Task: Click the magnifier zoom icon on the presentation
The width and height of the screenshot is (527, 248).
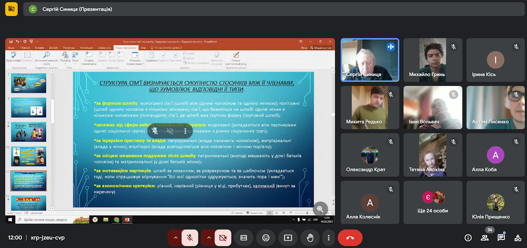Action: 320,209
